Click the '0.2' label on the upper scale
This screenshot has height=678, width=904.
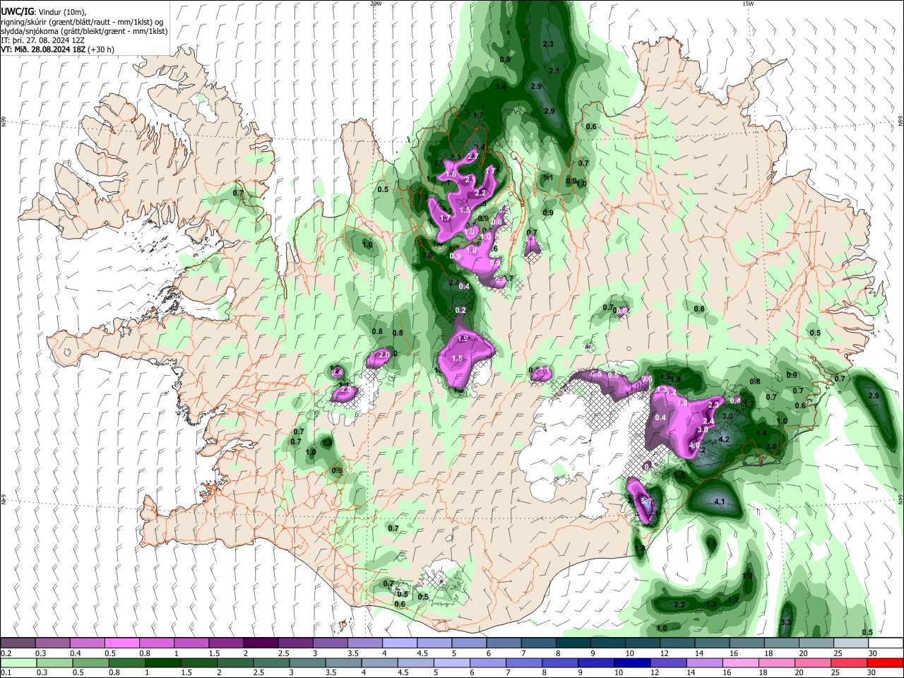click(6, 653)
